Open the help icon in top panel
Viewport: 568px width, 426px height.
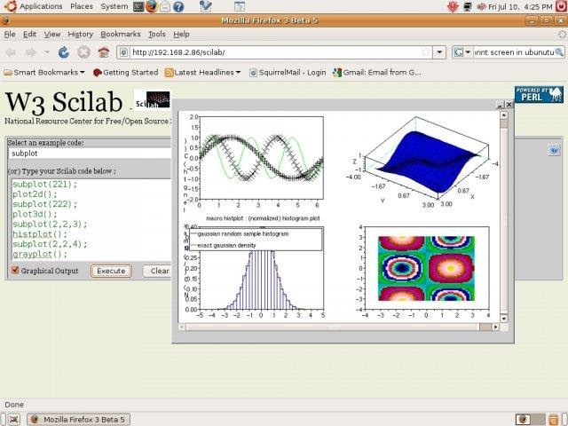(178, 6)
